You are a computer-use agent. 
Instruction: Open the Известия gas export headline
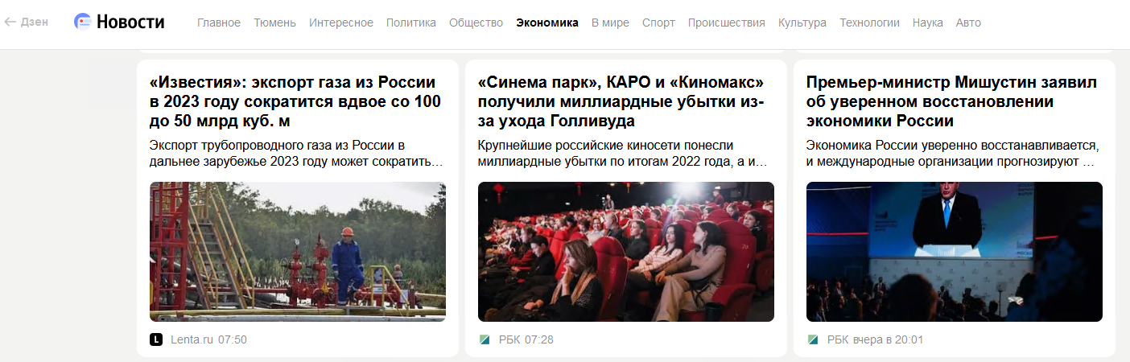tap(295, 101)
